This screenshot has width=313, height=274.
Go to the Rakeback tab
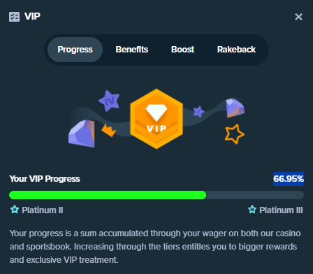236,50
